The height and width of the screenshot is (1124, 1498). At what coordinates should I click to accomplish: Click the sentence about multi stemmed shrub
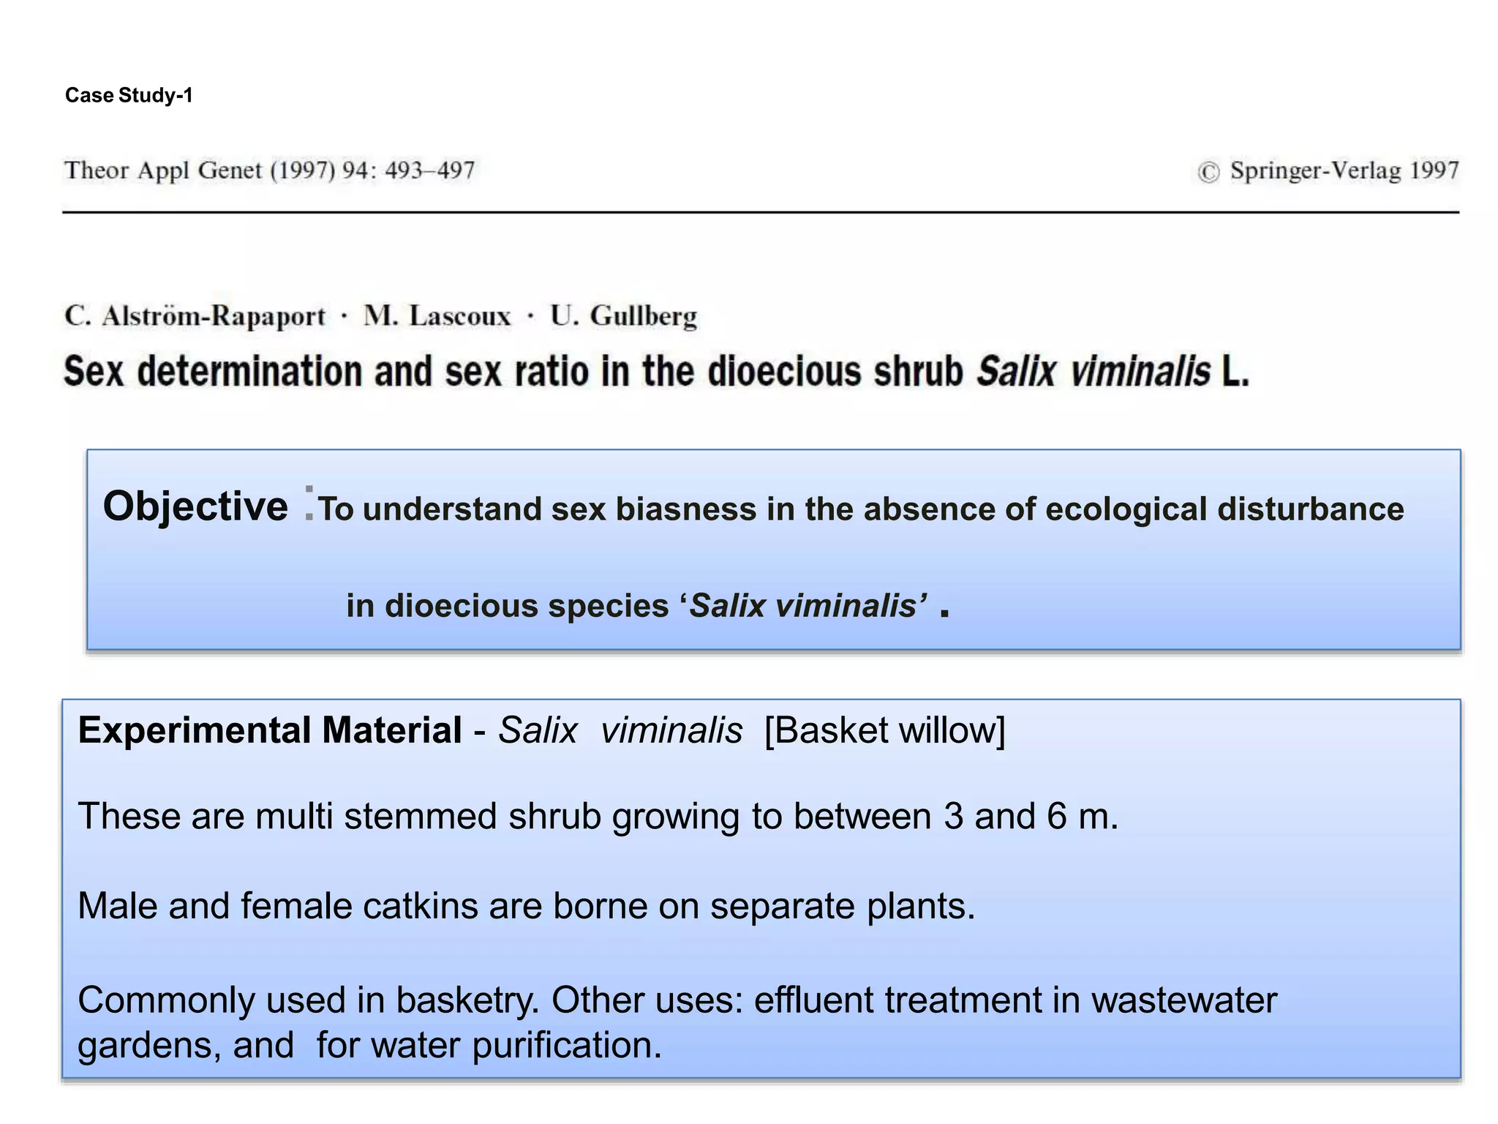pos(598,816)
